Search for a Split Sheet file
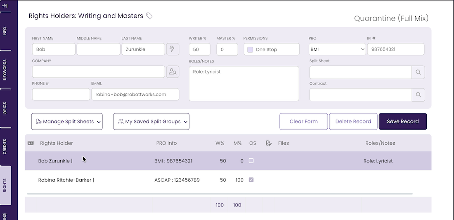 [418, 72]
